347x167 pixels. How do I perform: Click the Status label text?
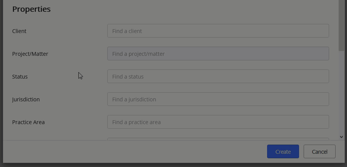click(x=20, y=77)
